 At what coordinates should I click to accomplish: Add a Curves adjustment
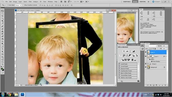130,51
